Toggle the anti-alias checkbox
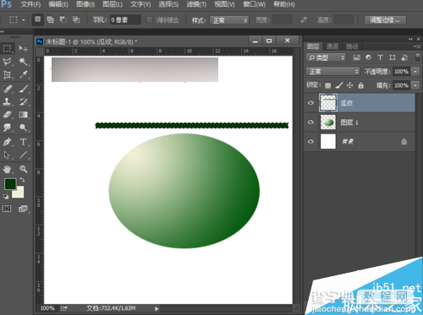 pyautogui.click(x=150, y=19)
